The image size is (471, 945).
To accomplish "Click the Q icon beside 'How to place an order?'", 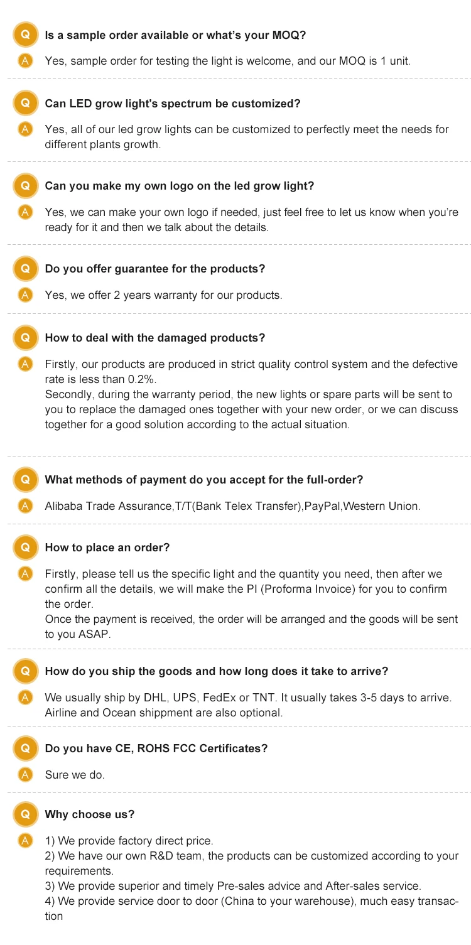I will [x=25, y=547].
